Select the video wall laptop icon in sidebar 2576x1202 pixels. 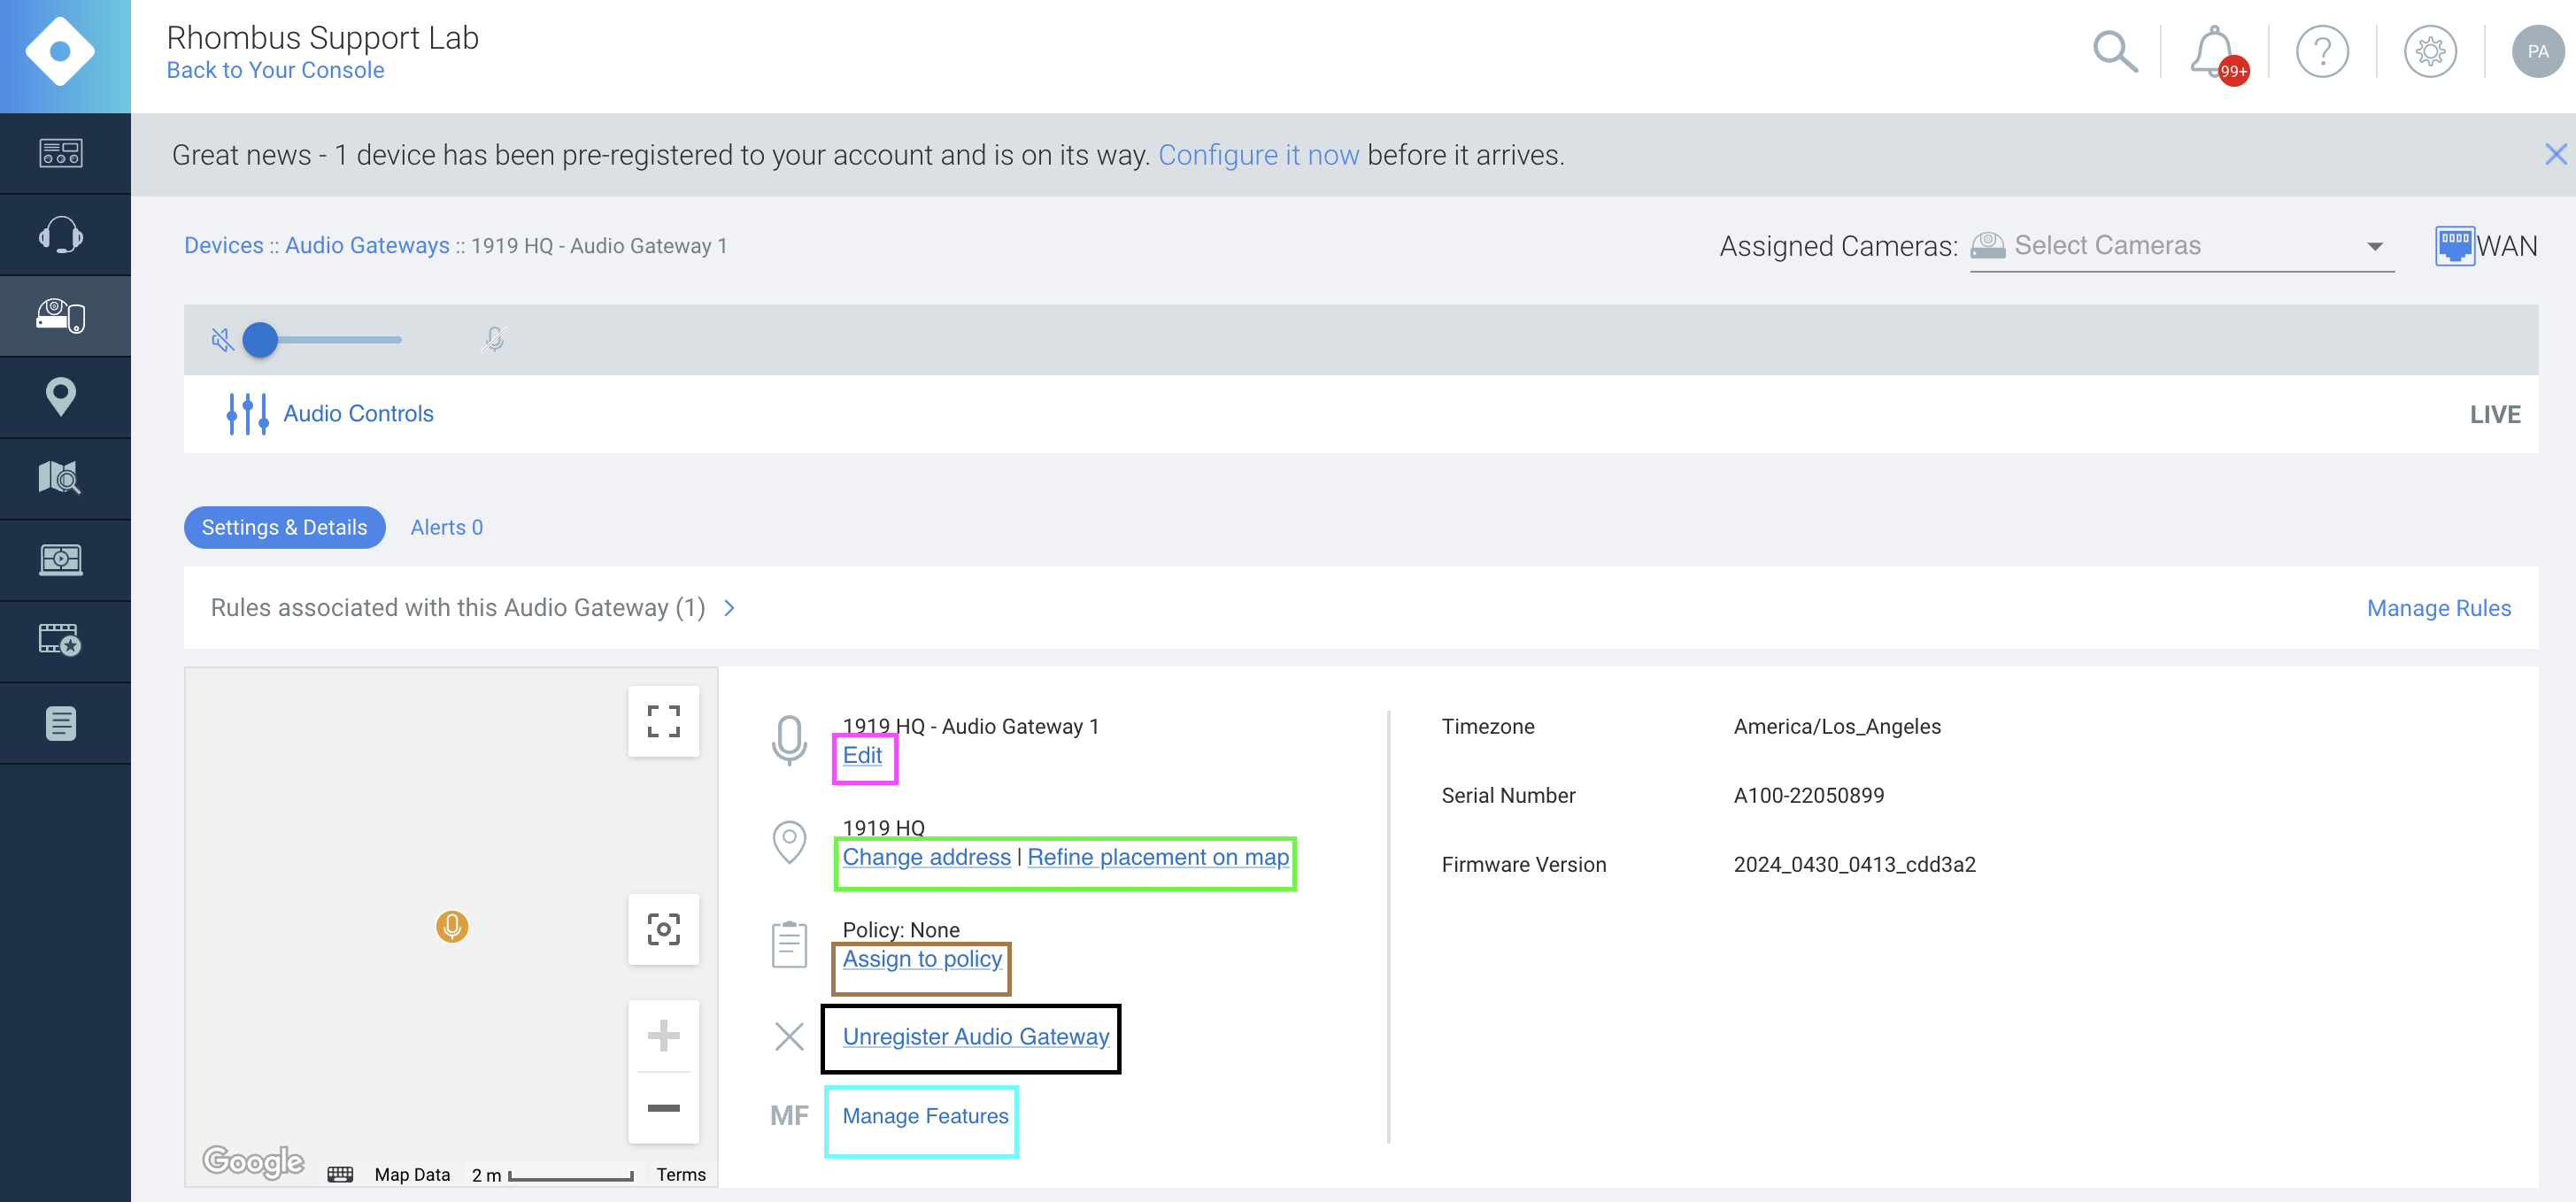pos(62,560)
